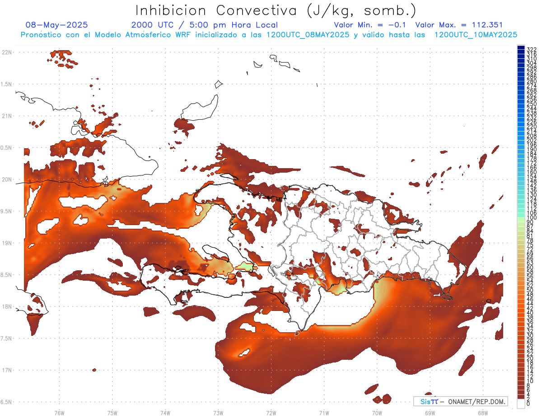Click the 'SisTT - ONAMET/REP.DOM.' label box

[460, 401]
